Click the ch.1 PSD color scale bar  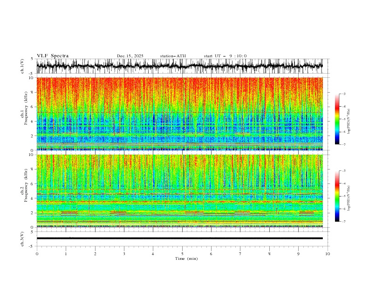(337, 119)
